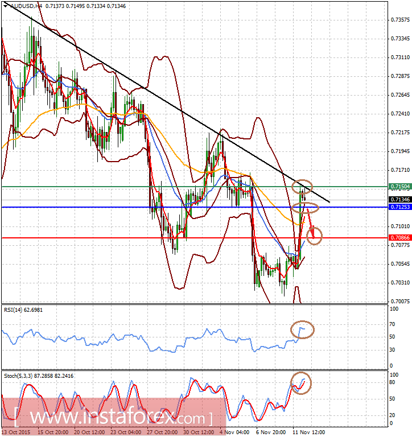Click the 0.70075 value on price scale
Viewport: 412px width, 437px height.
coord(401,301)
